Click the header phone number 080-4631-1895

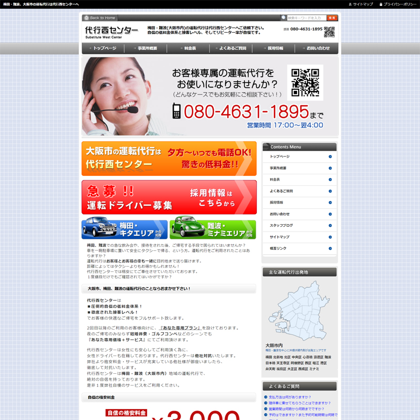(x=306, y=29)
